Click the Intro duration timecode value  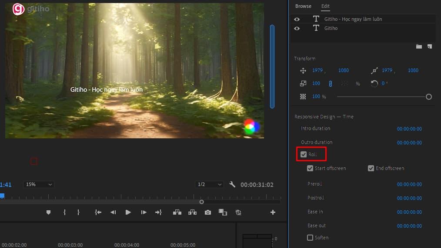tap(409, 129)
